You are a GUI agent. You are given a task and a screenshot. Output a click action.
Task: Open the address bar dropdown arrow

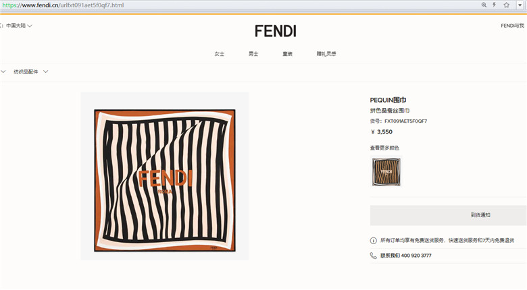click(x=520, y=5)
